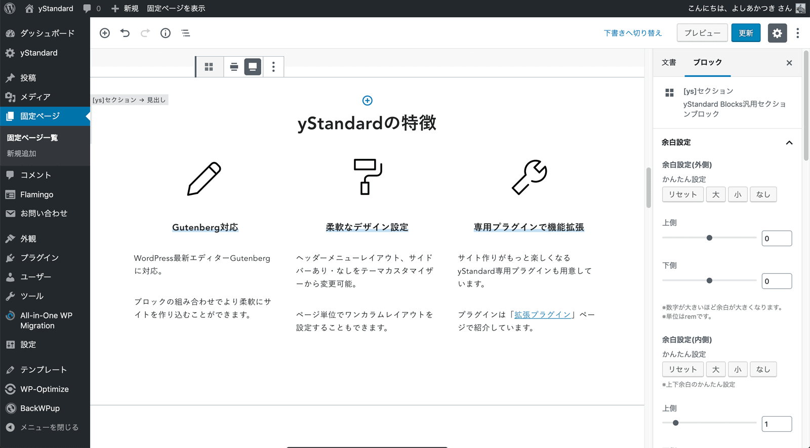
Task: Click 固定ページ一覧 submenu item
Action: coord(32,138)
